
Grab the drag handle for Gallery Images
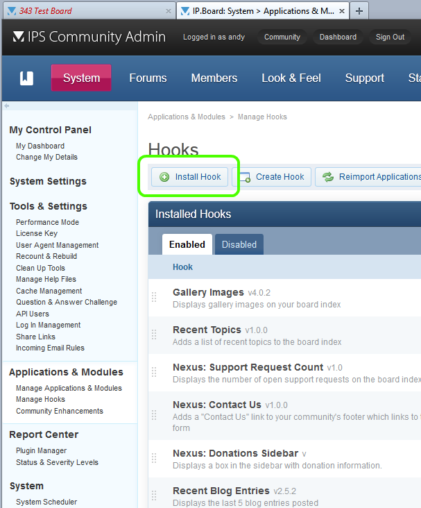154,297
